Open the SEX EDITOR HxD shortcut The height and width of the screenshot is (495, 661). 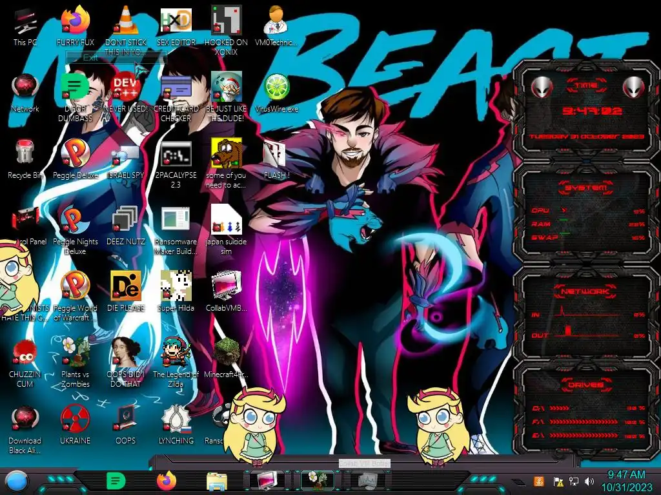pyautogui.click(x=176, y=26)
